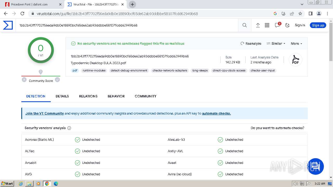Open Internet Explorer from taskbar
333x187 pixels.
click(21, 184)
